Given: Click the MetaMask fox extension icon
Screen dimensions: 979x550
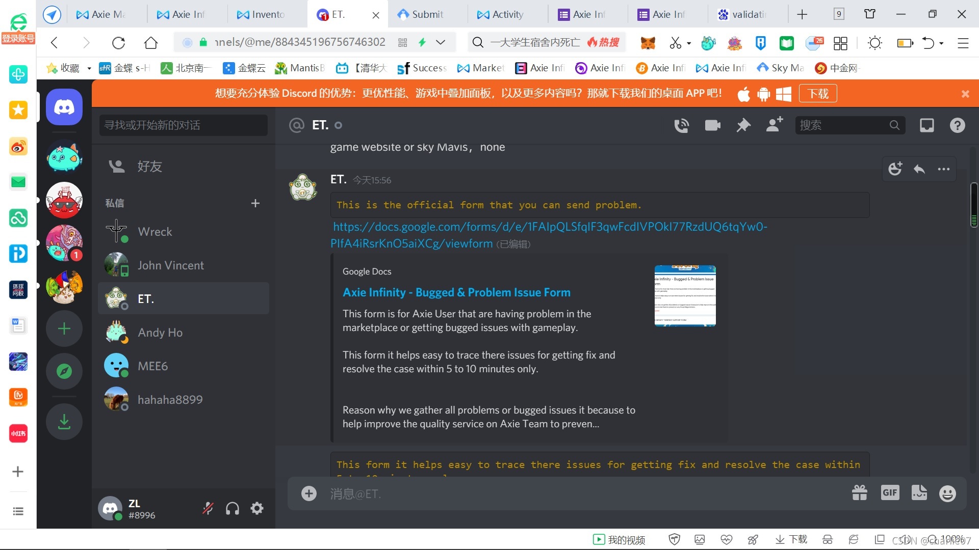Looking at the screenshot, I should 648,43.
